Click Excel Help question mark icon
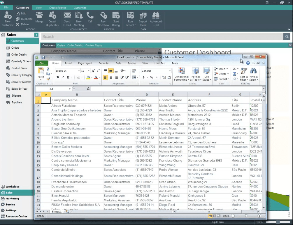 (x=248, y=63)
